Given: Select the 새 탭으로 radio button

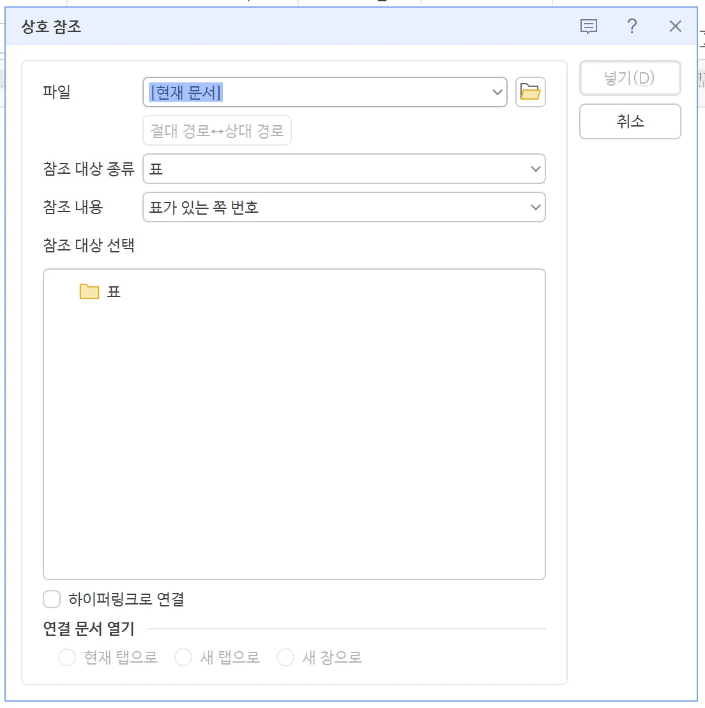Looking at the screenshot, I should pyautogui.click(x=183, y=657).
